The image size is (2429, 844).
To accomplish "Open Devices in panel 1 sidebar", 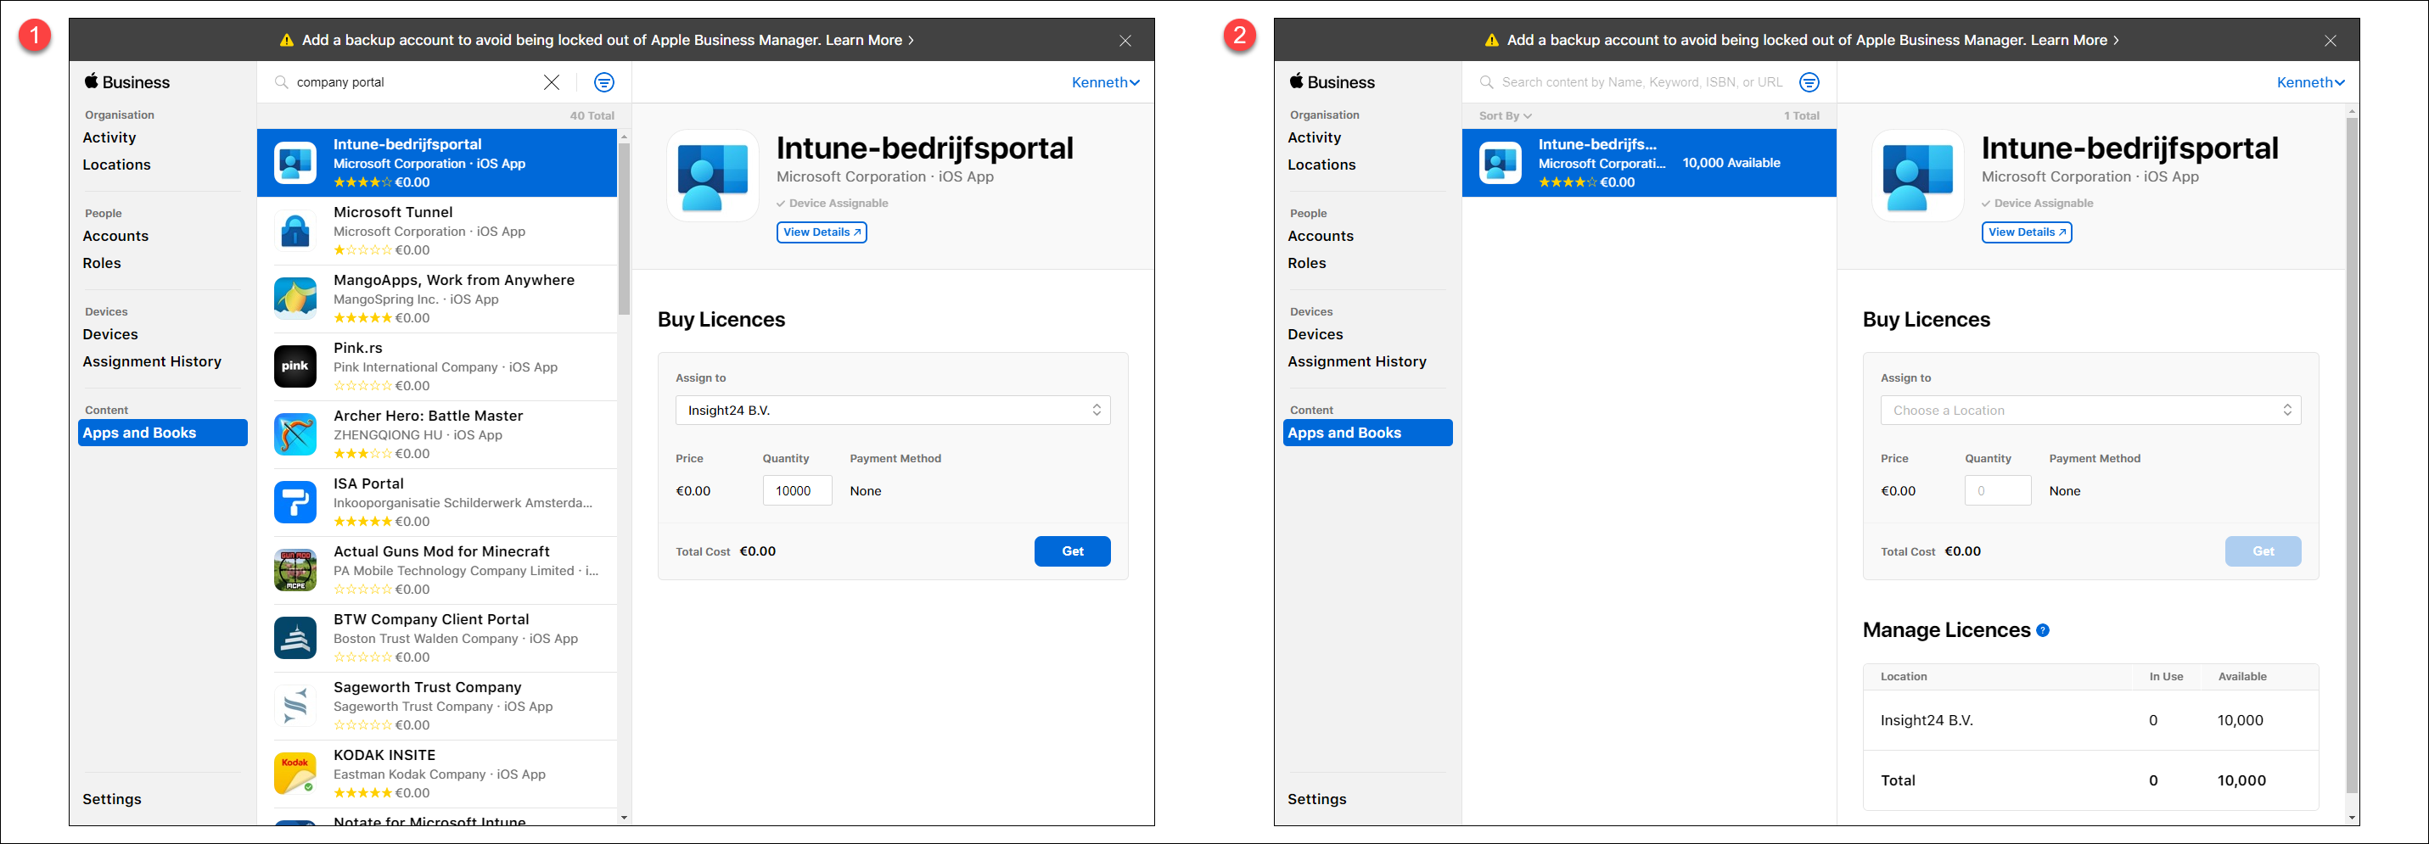I will tap(110, 335).
